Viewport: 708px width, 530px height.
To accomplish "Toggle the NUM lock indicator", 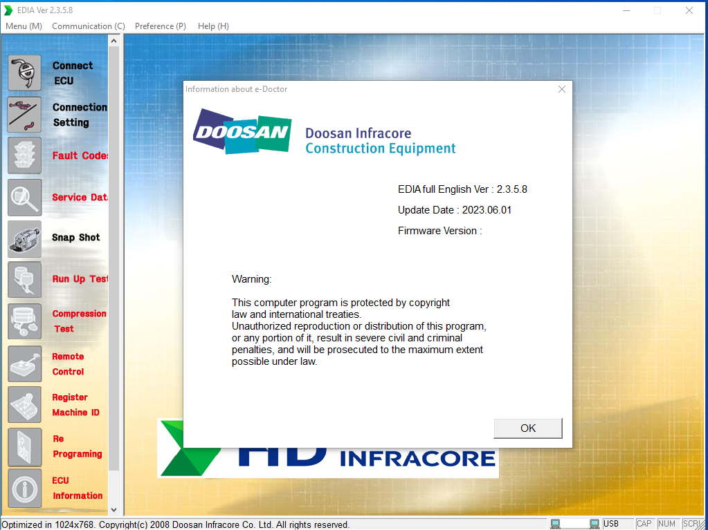I will [x=666, y=523].
